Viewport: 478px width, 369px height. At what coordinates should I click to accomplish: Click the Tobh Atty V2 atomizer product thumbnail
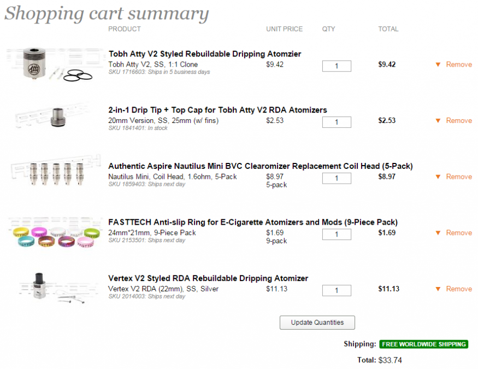coord(55,65)
